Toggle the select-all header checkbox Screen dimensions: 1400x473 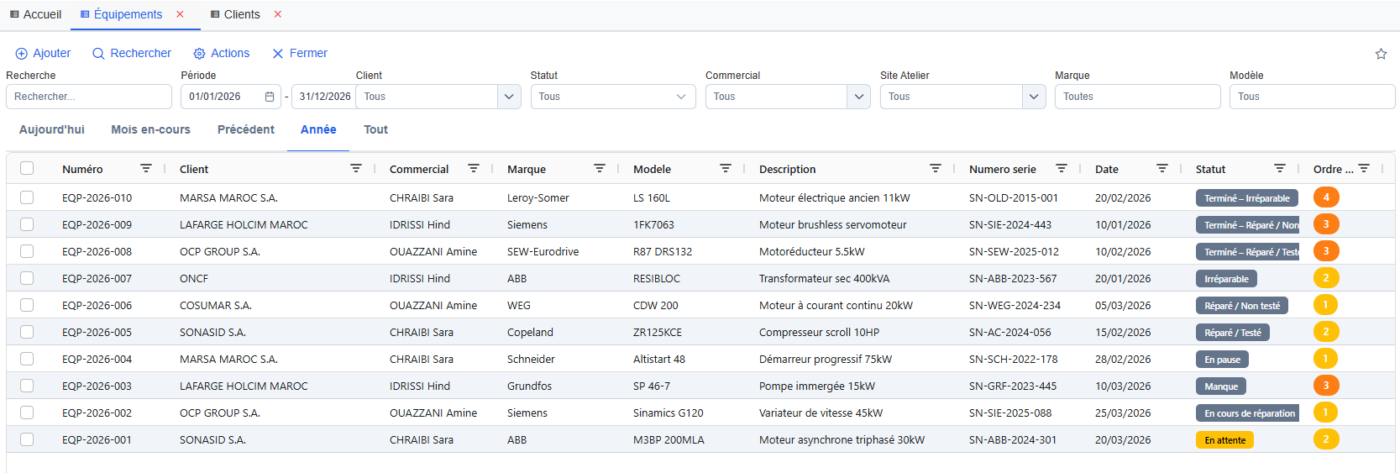click(x=27, y=169)
